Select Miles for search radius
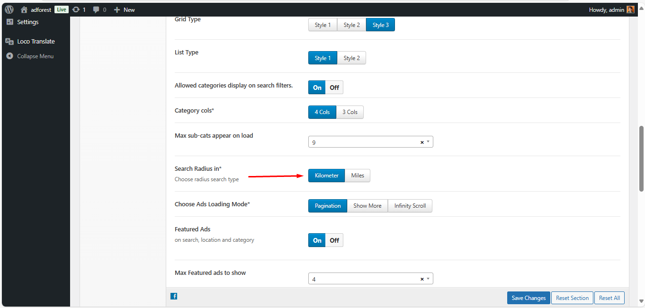 [x=358, y=176]
